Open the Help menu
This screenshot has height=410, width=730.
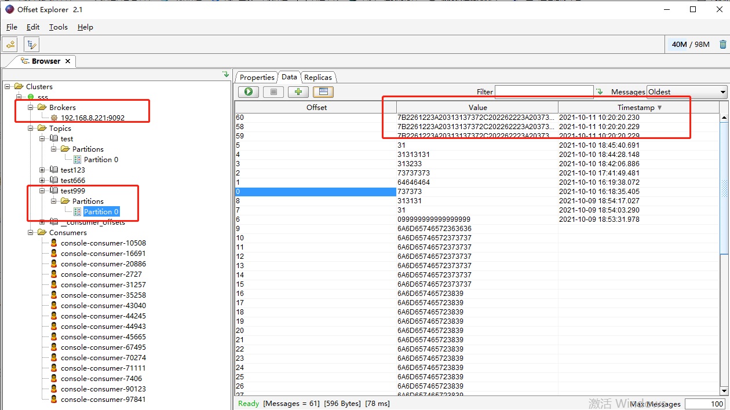[85, 27]
